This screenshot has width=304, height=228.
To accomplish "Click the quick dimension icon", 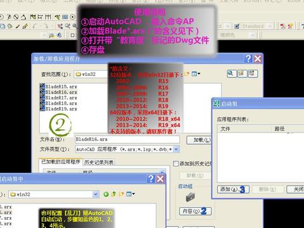I will point(33,17).
